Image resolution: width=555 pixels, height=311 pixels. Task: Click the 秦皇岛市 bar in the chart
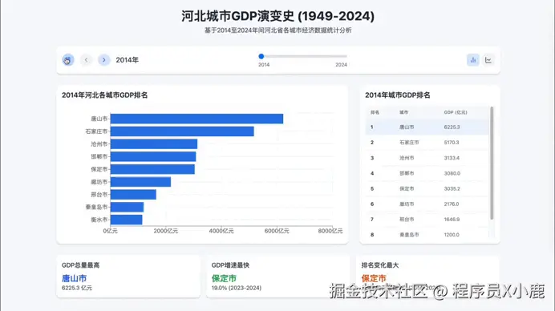127,207
